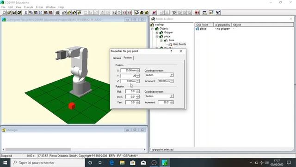This screenshot has width=296, height=167.
Task: Click the Grip Point column header
Action: coord(204,25)
